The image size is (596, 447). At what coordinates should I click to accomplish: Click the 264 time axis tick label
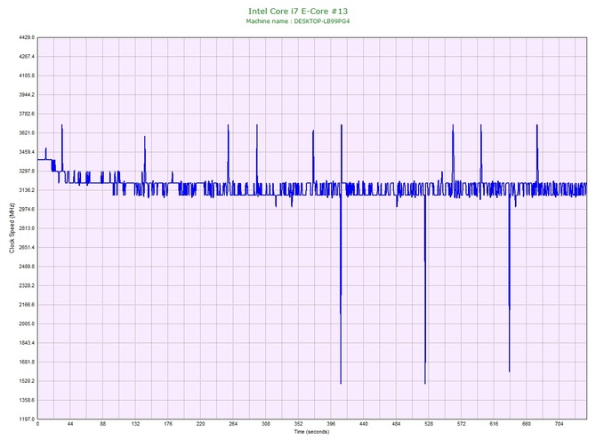233,424
